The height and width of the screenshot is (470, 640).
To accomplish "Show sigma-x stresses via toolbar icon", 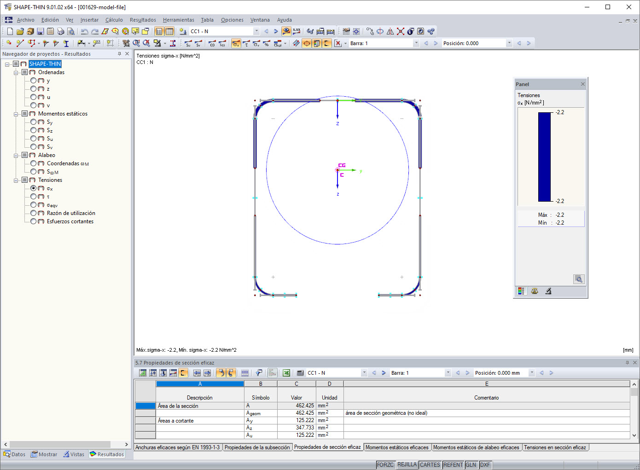I will [x=236, y=43].
